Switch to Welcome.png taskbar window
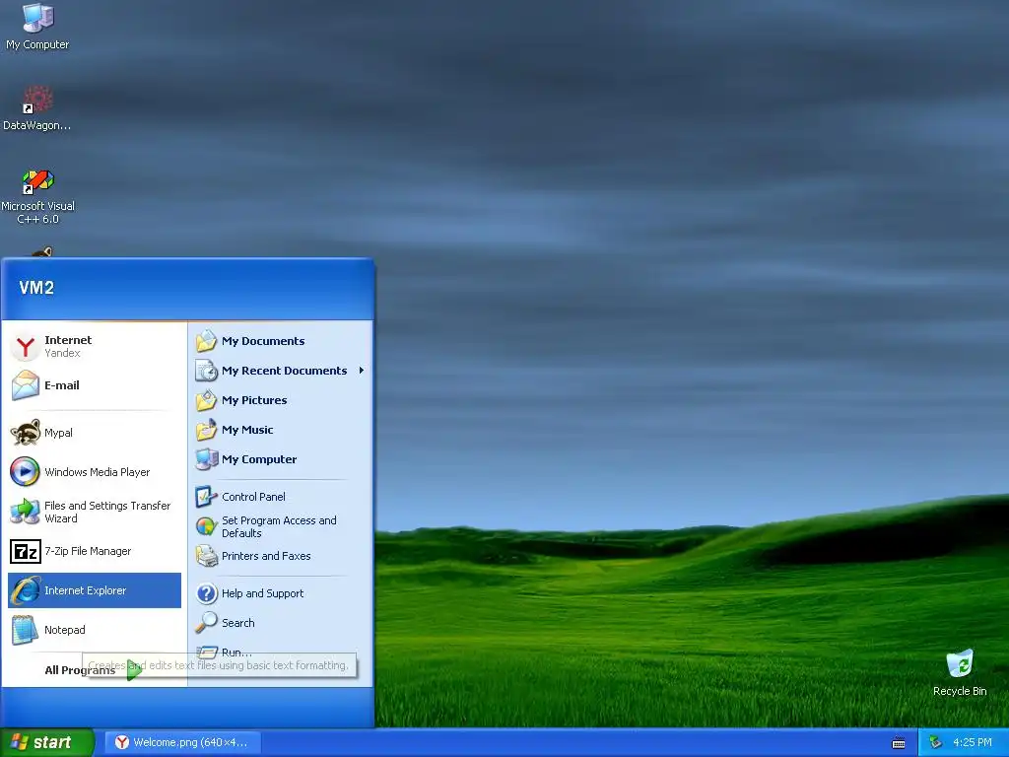 182,742
